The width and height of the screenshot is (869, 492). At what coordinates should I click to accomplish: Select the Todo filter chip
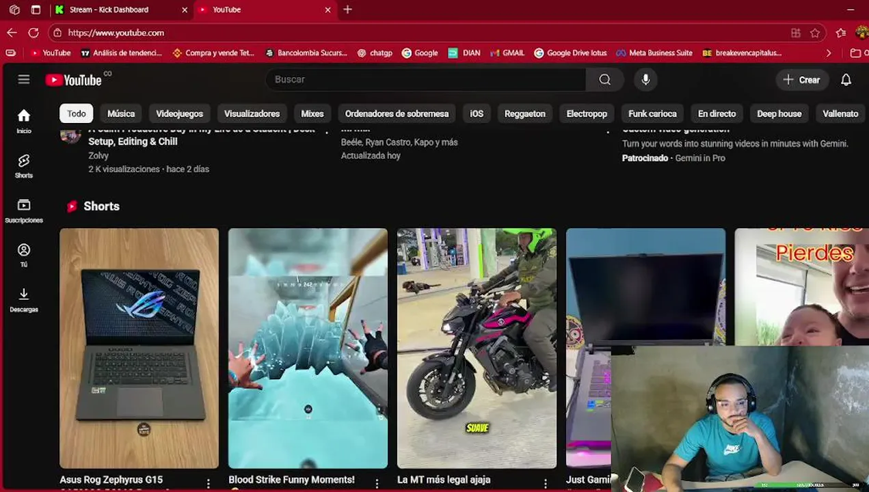coord(77,113)
